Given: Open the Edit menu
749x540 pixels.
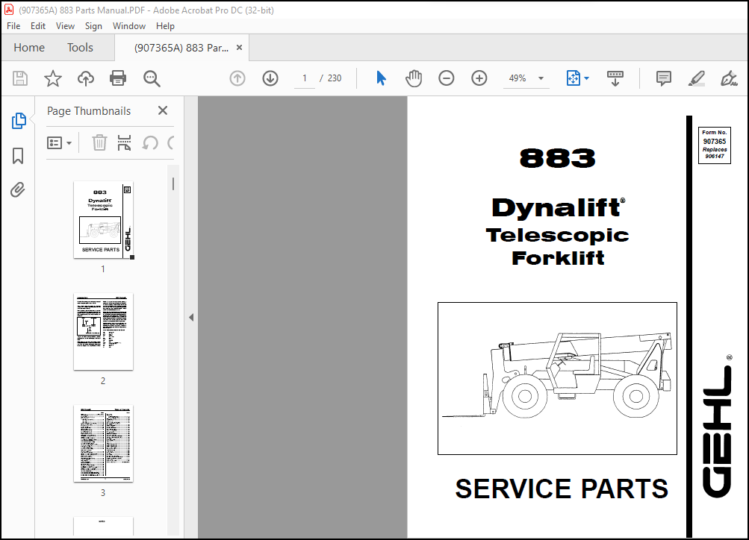Looking at the screenshot, I should click(x=38, y=26).
